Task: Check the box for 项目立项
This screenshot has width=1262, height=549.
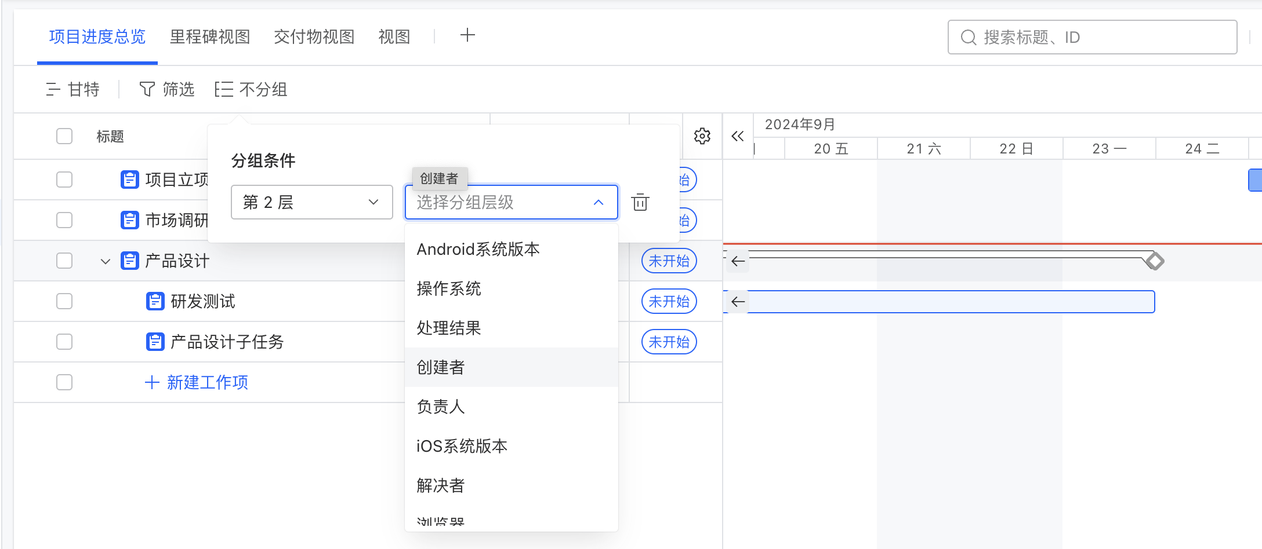Action: (64, 180)
